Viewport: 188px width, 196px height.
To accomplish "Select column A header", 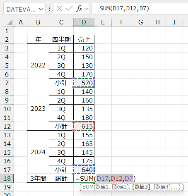I will point(21,22).
